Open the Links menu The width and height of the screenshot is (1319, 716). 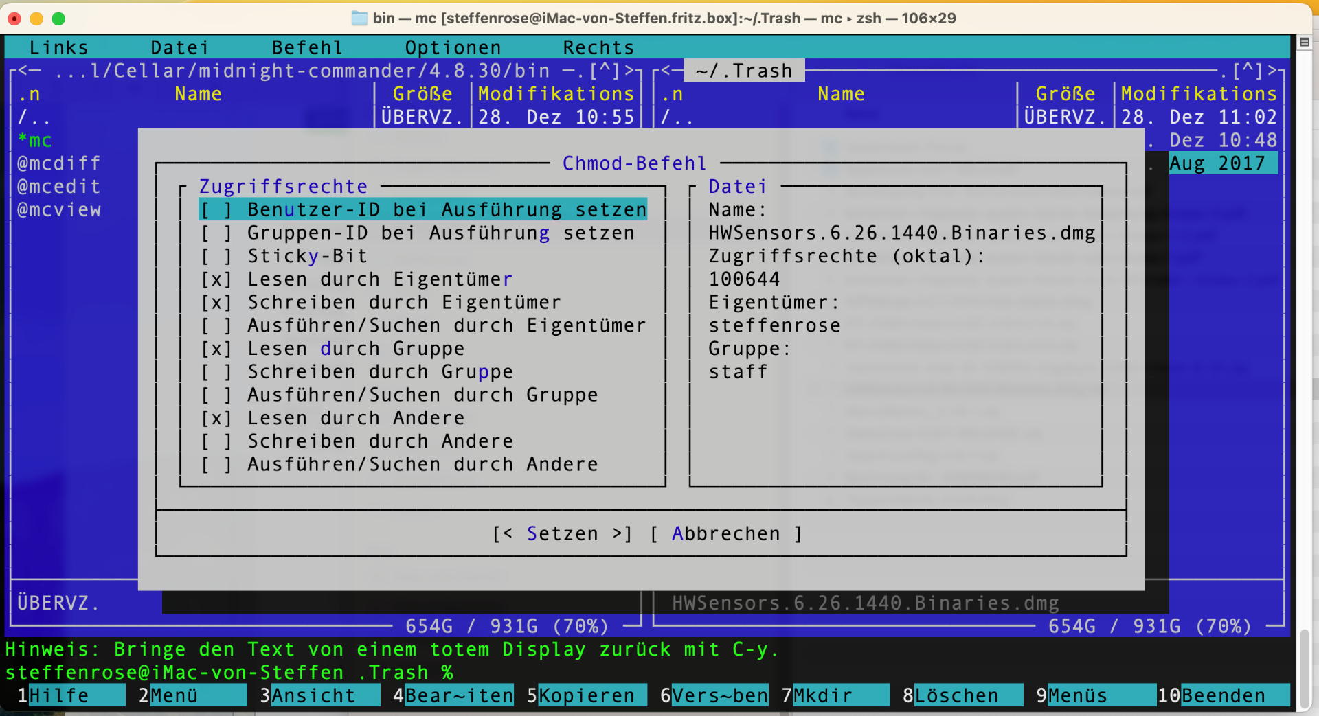59,47
